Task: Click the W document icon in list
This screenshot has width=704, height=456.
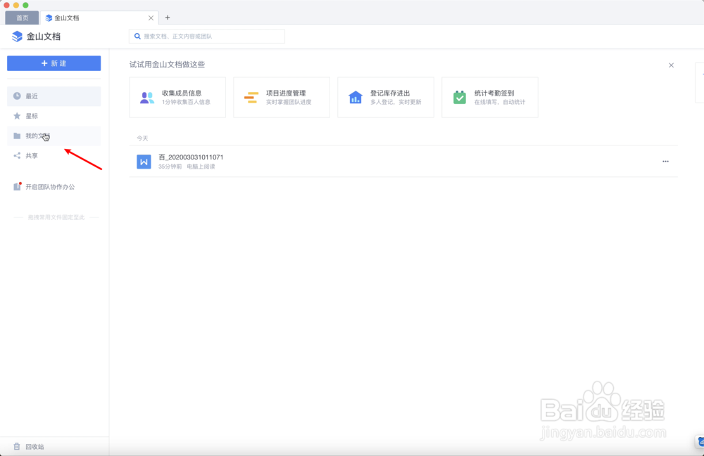Action: coord(144,162)
